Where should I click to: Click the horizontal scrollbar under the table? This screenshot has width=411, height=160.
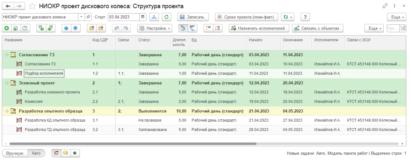(x=132, y=144)
